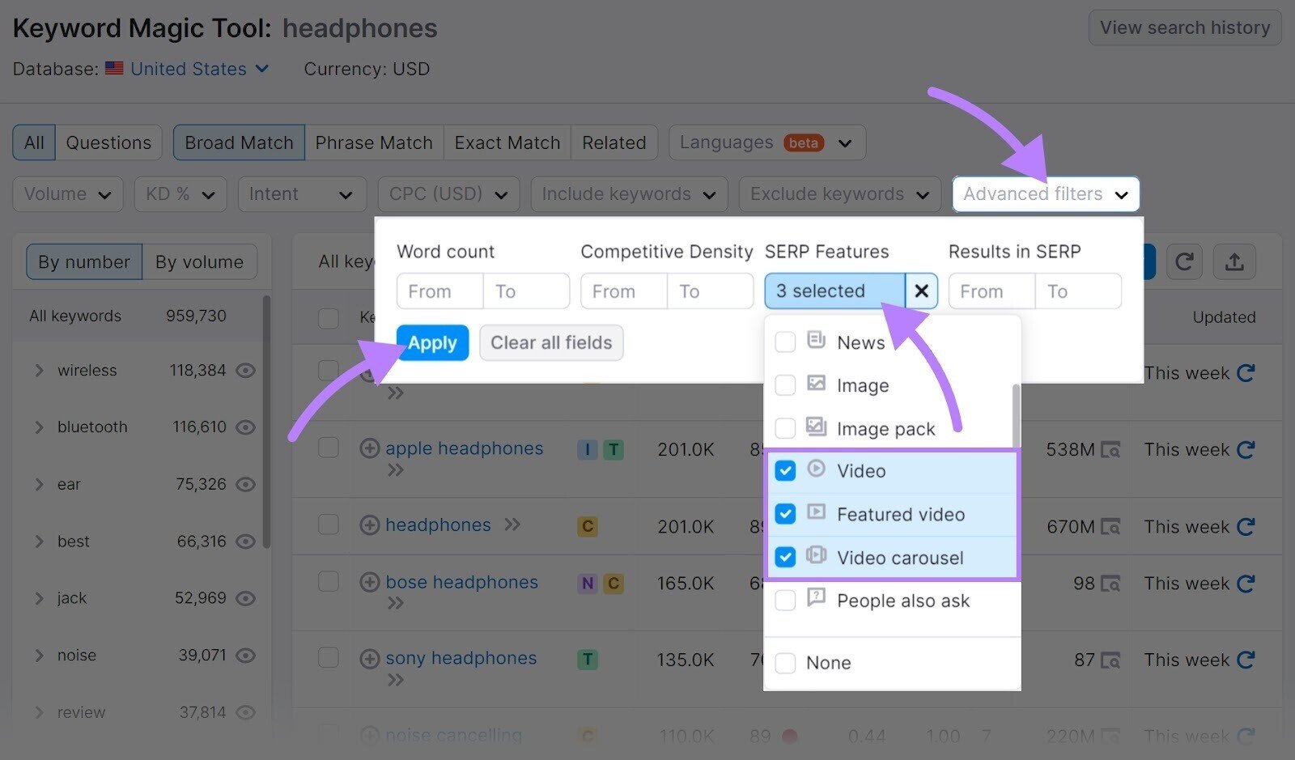This screenshot has height=760, width=1295.
Task: Switch to sorting By volume
Action: pos(199,261)
